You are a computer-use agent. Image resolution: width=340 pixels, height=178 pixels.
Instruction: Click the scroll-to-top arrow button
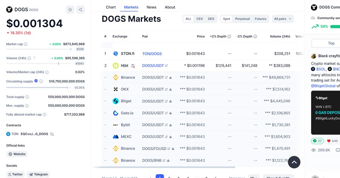(x=294, y=162)
